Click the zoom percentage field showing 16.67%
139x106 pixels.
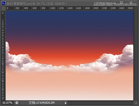pyautogui.click(x=7, y=103)
